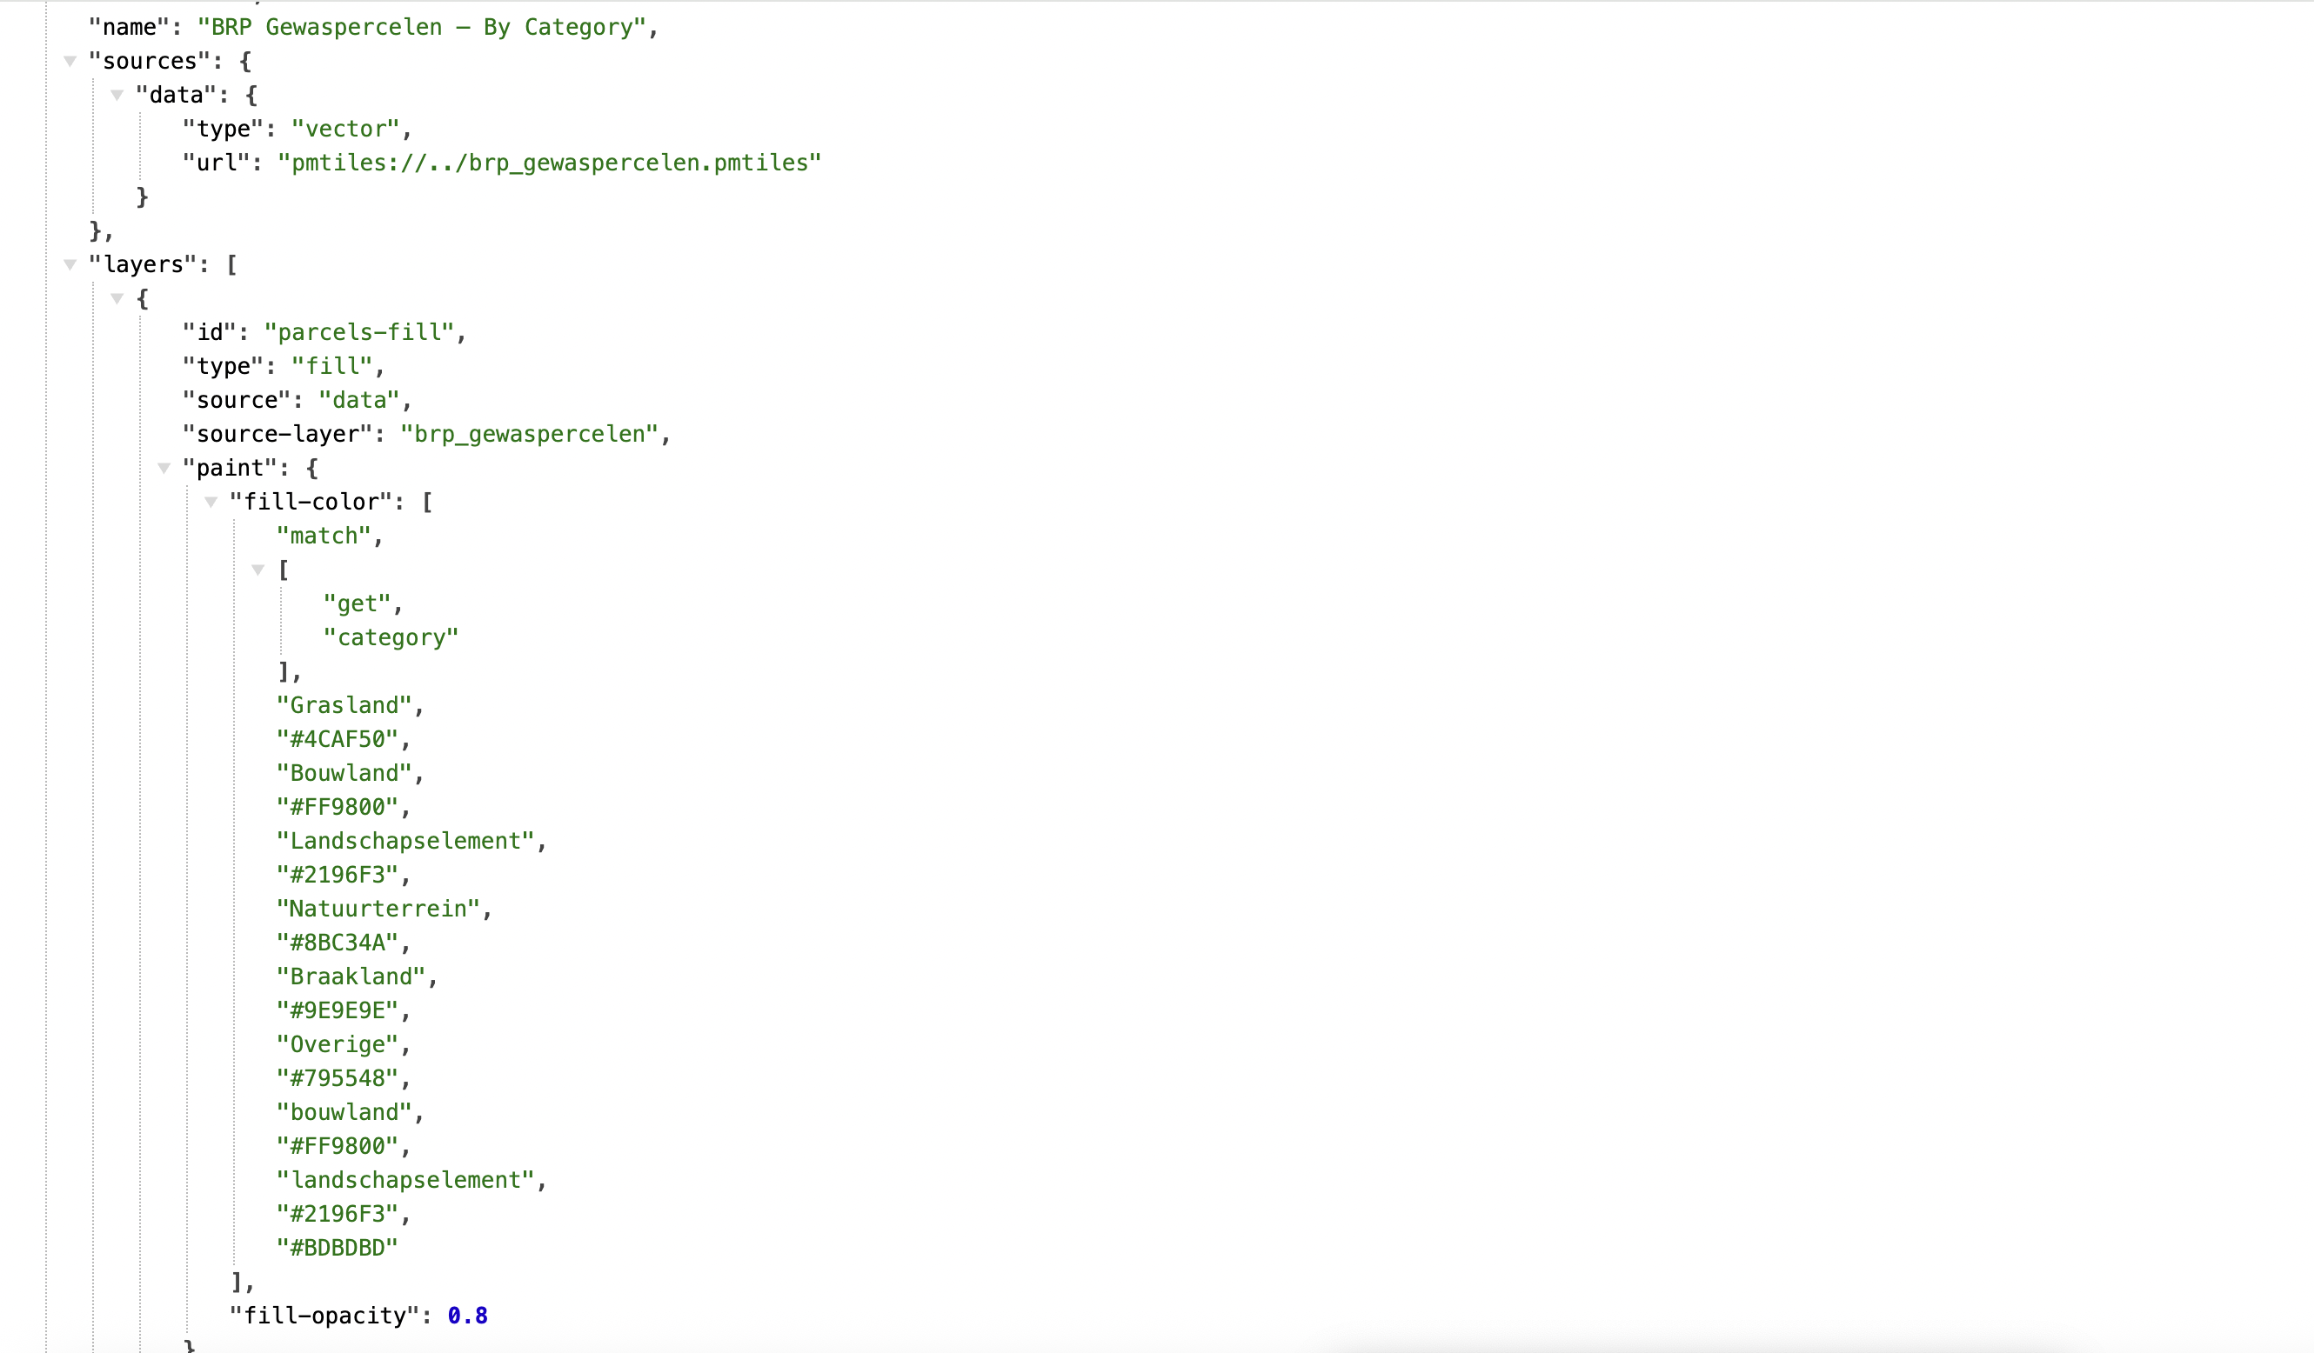
Task: Select "#FF9800" below capitalized "Bouwland"
Action: tap(337, 808)
